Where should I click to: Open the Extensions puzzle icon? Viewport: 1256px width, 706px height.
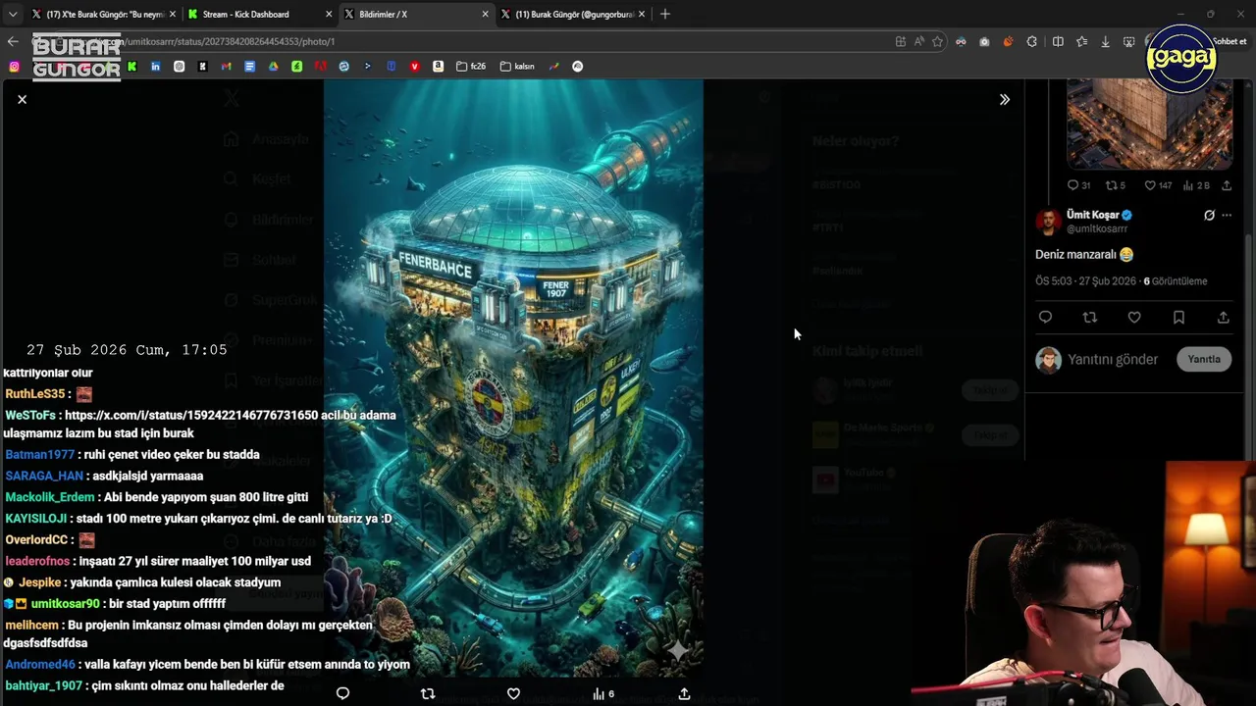1031,41
